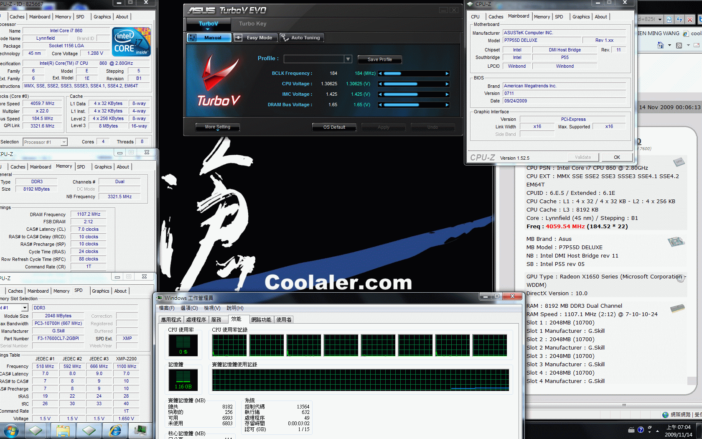Click CPU Voltage decrease arrow in TurboV
This screenshot has width=702, height=439.
[x=380, y=84]
